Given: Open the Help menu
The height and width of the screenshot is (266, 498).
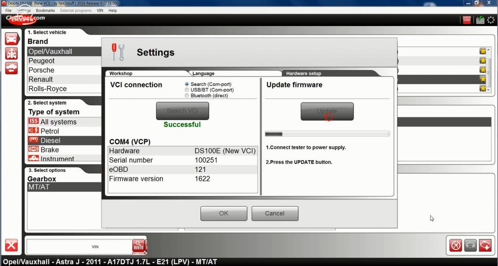Looking at the screenshot, I should click(x=113, y=10).
